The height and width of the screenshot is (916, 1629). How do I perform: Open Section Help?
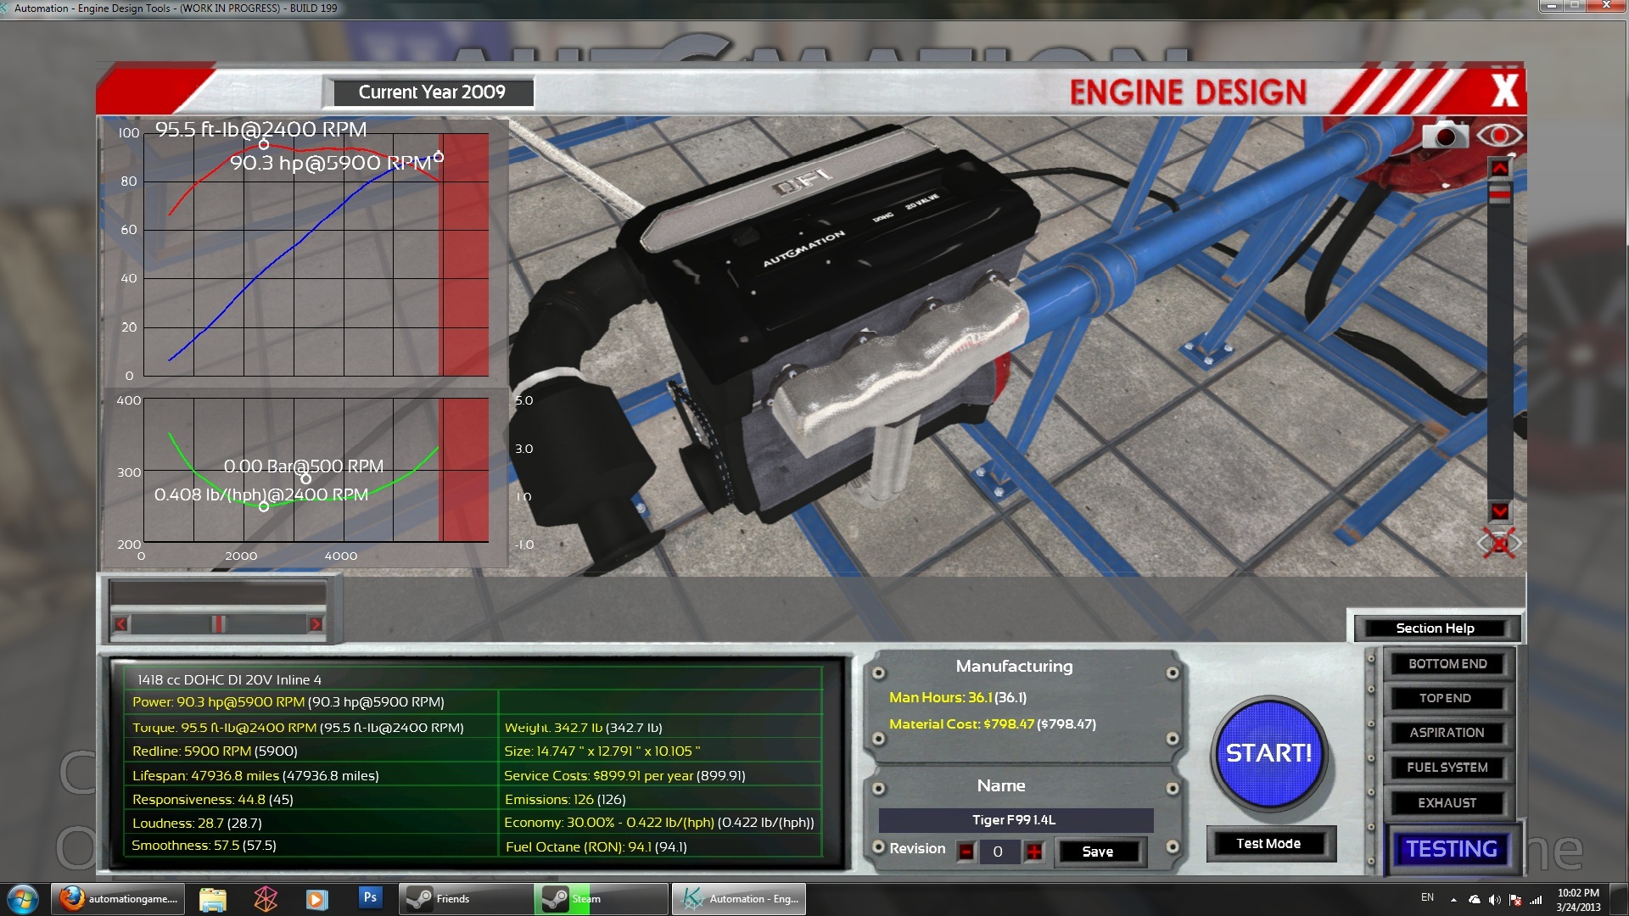pos(1436,628)
